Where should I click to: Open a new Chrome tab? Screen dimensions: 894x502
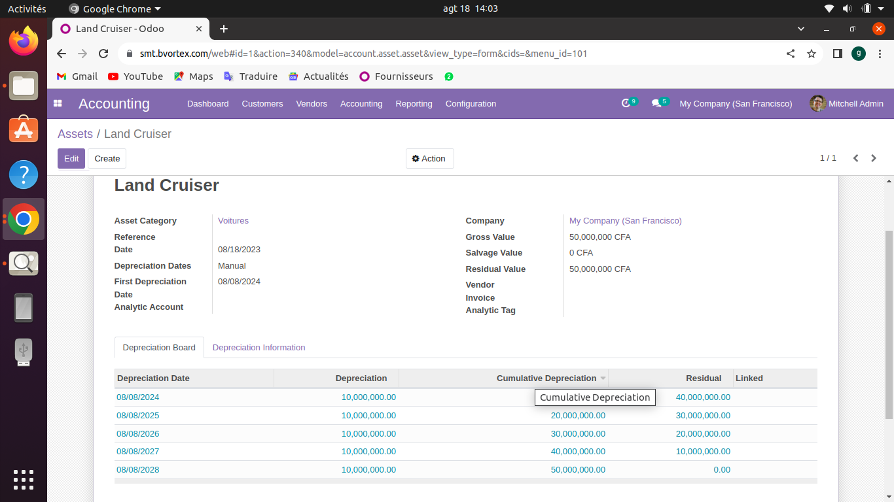click(224, 29)
